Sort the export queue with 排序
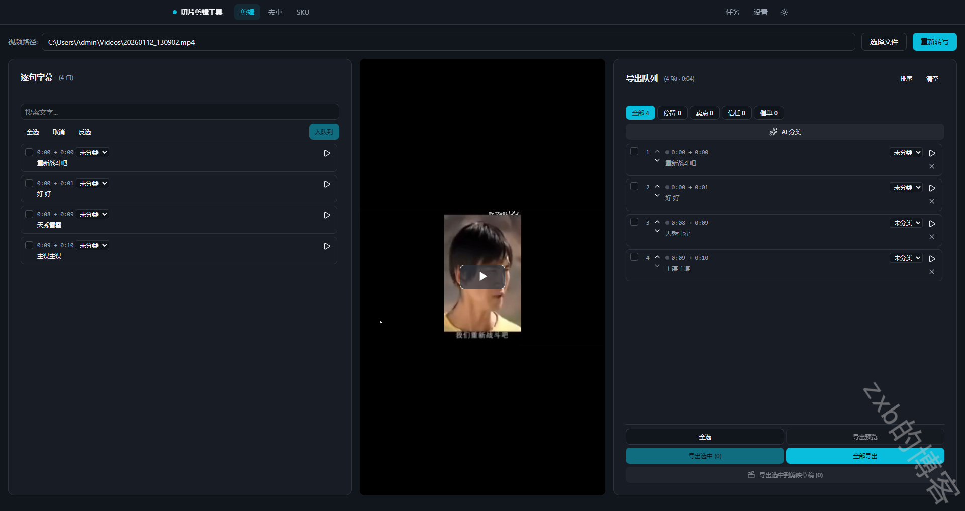This screenshot has width=965, height=511. point(906,78)
